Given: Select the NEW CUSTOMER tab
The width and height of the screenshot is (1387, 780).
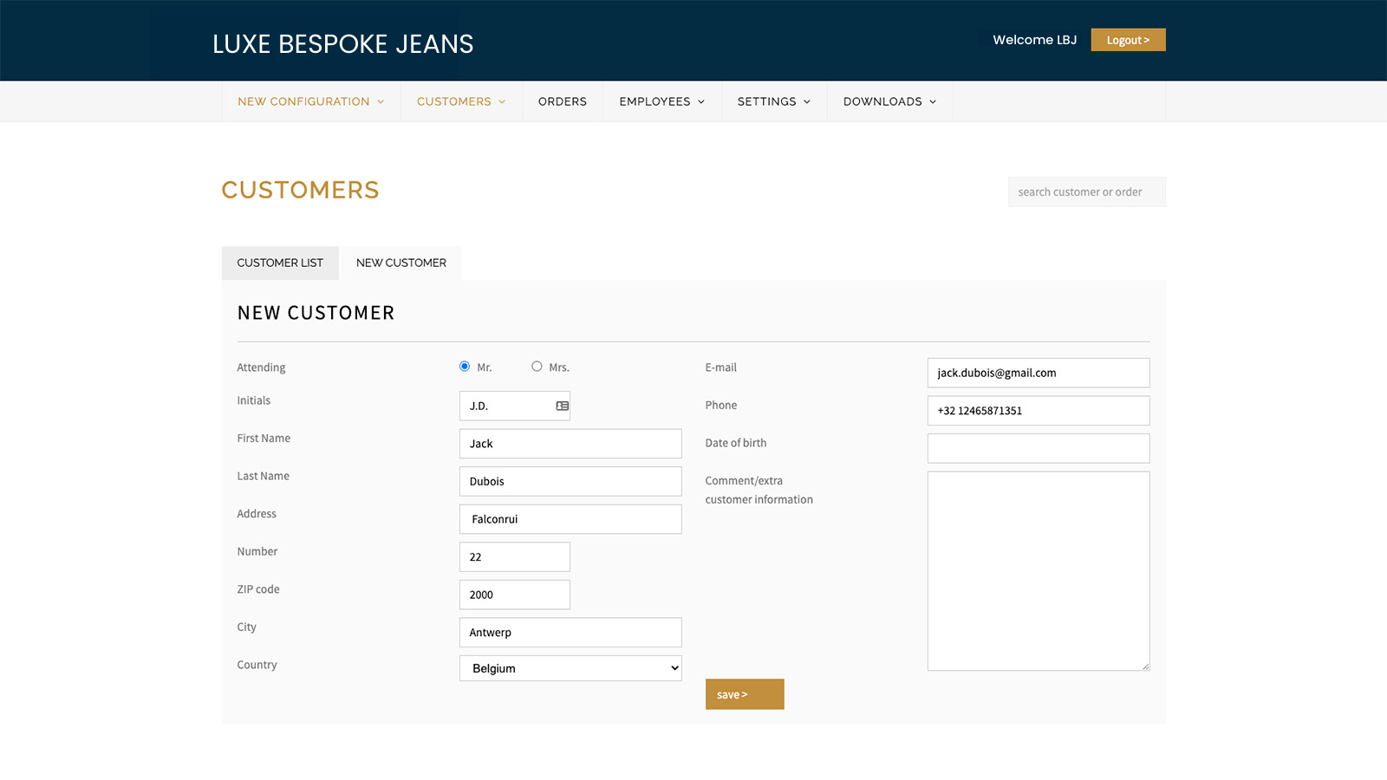Looking at the screenshot, I should [x=400, y=263].
